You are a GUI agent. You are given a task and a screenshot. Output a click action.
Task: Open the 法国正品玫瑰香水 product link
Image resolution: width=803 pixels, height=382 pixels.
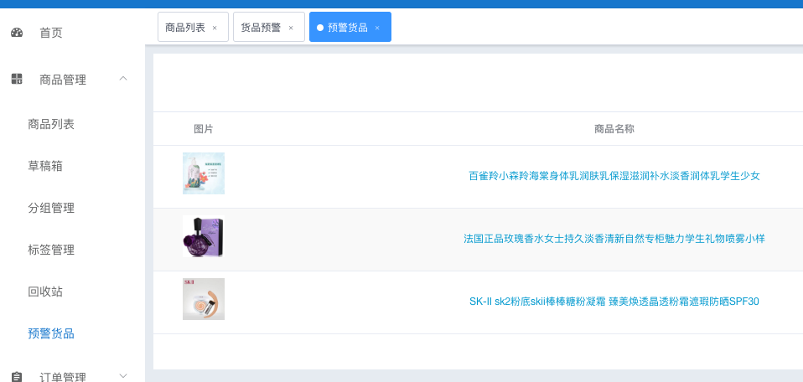coord(614,239)
